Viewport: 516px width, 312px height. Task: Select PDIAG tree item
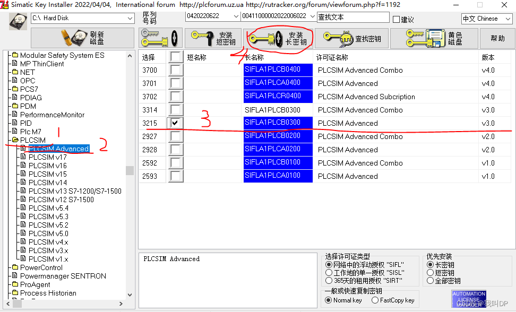coord(31,98)
